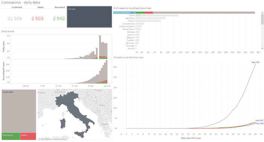Click the green Recovered treemap tile
This screenshot has width=264, height=142.
pyautogui.click(x=11, y=136)
